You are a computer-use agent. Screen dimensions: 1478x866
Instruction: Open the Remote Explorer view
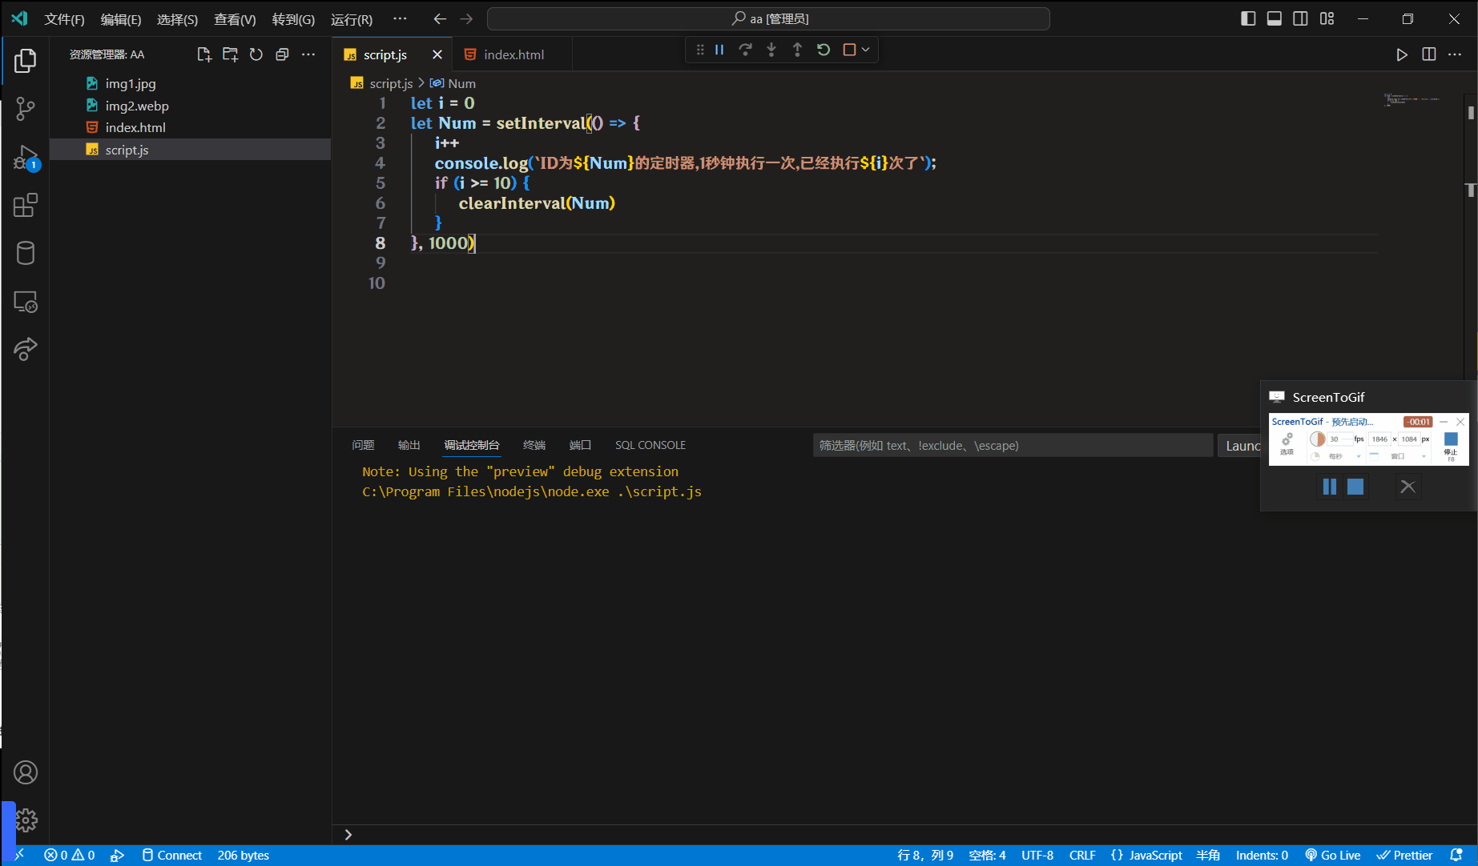click(26, 302)
